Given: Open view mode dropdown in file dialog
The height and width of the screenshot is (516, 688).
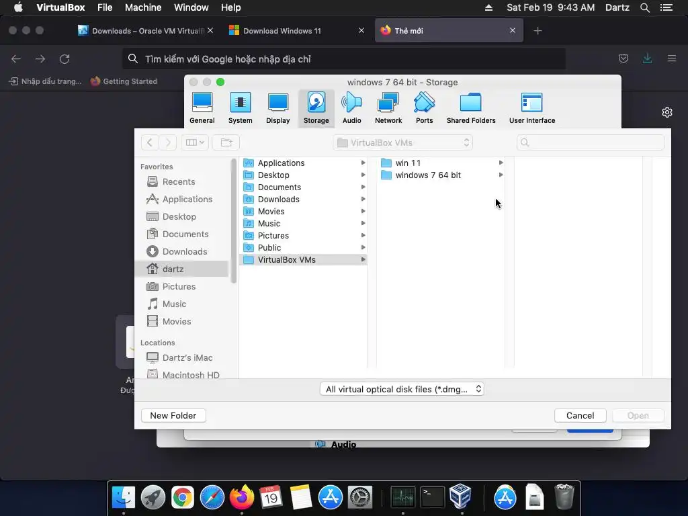Looking at the screenshot, I should click(195, 142).
